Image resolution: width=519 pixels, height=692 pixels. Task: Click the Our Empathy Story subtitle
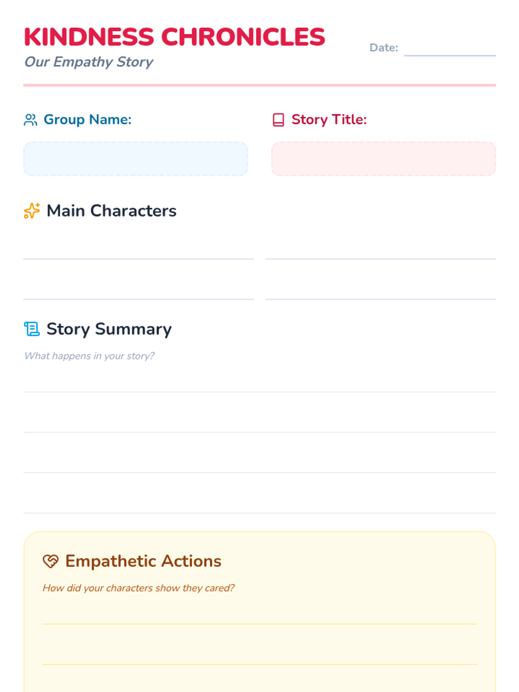89,62
